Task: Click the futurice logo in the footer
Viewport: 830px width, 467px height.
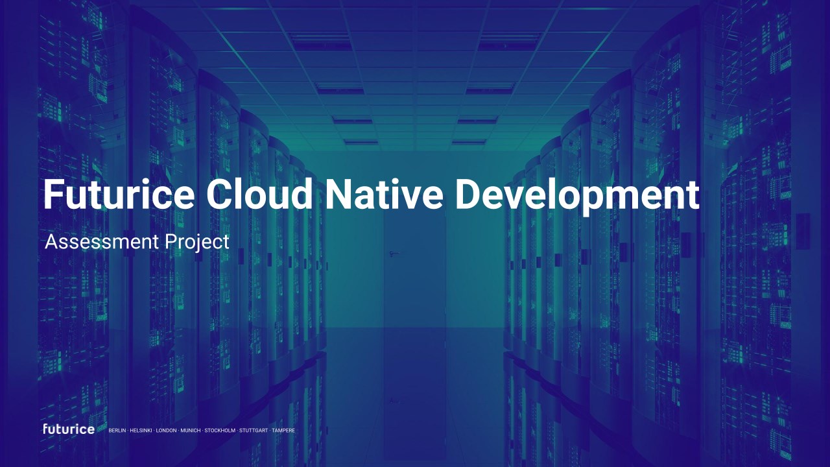Action: 69,429
